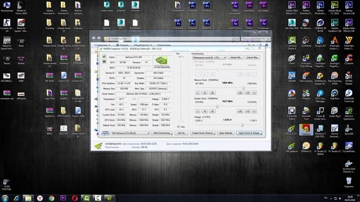Screen dimensions: 360x202
Task: Click the screenshot upload icon beside Name field
Action: coord(104,56)
